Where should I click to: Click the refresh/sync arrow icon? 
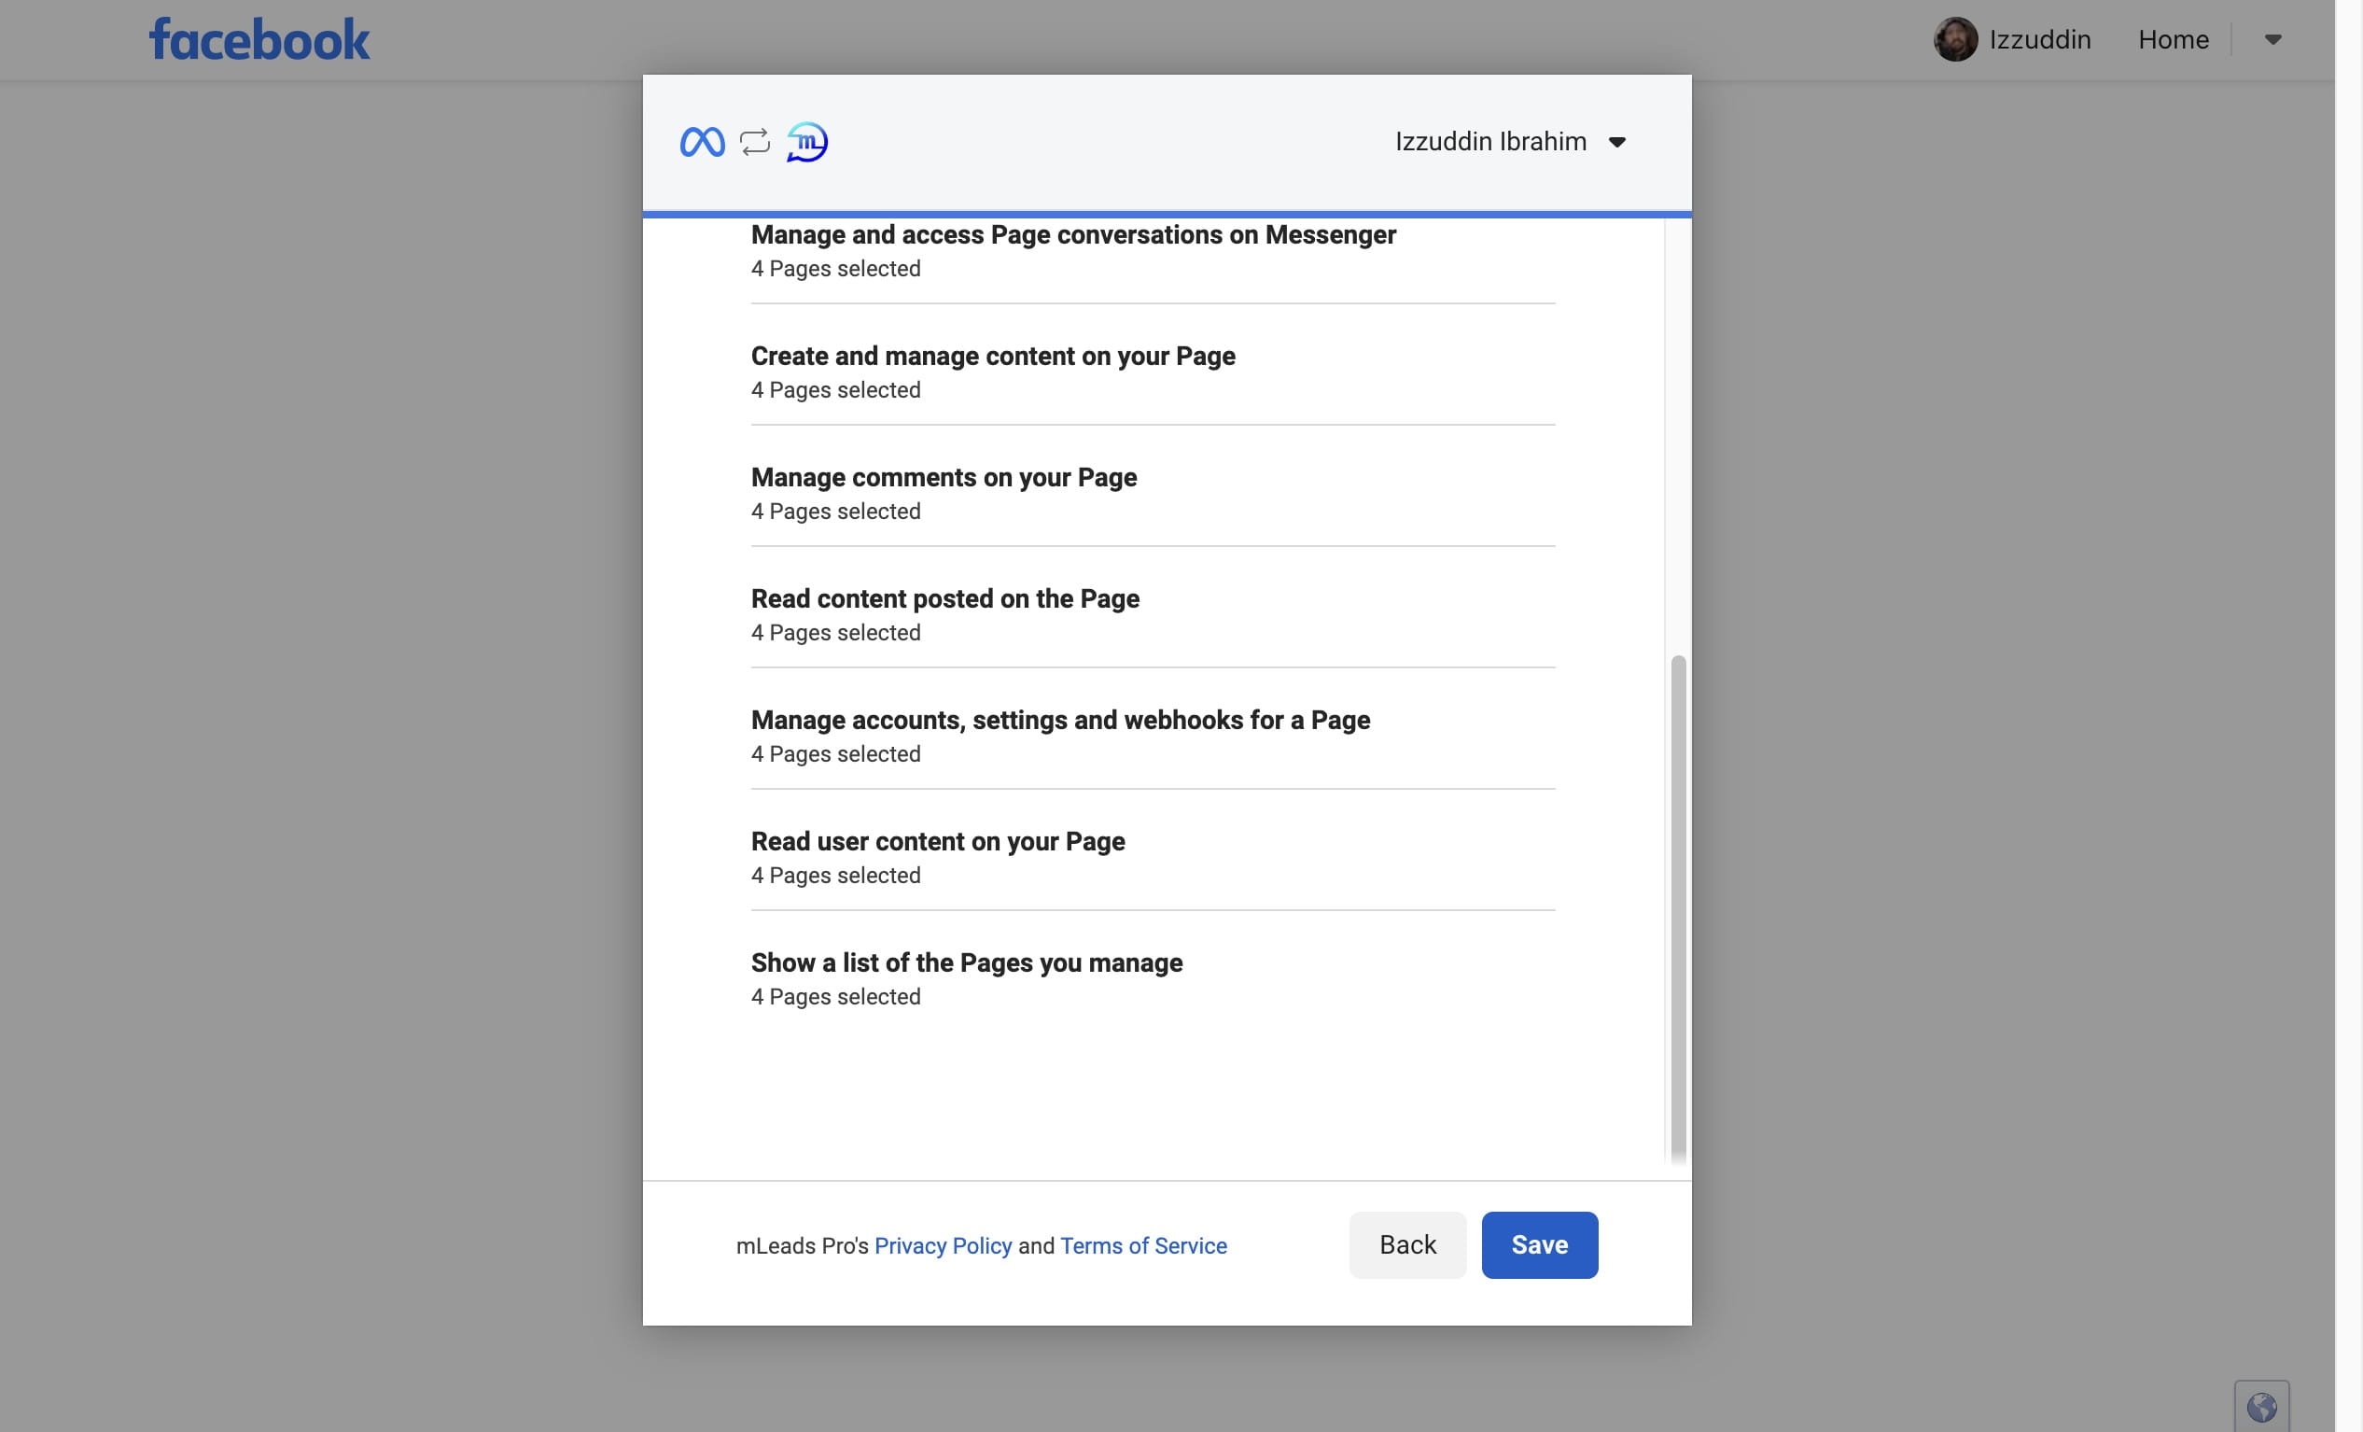756,142
